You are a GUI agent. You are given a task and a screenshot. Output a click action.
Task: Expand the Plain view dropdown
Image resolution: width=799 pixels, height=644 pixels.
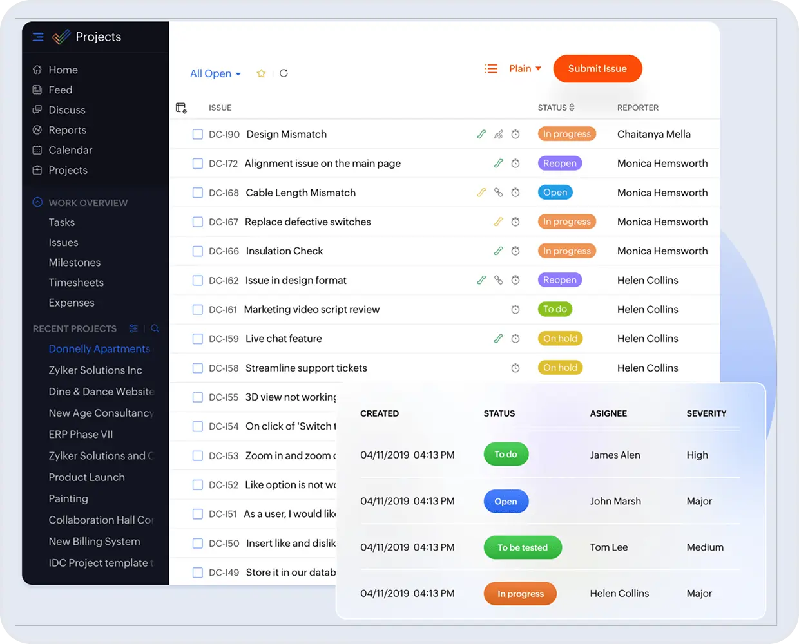pos(525,69)
